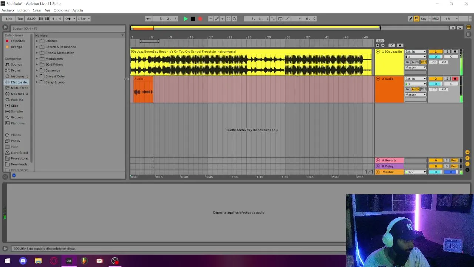
Task: Set track 2 monitor to In
Action: [408, 89]
